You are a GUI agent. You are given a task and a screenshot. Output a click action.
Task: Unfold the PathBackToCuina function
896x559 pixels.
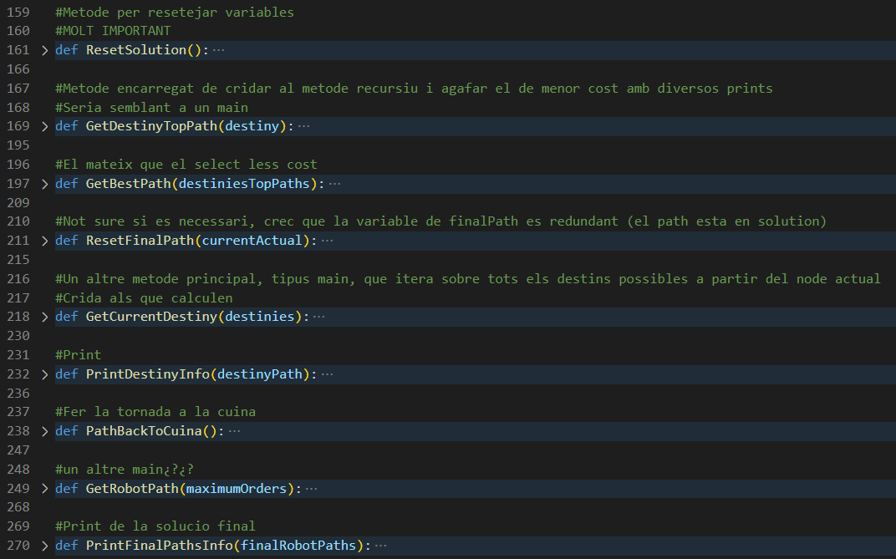[45, 432]
